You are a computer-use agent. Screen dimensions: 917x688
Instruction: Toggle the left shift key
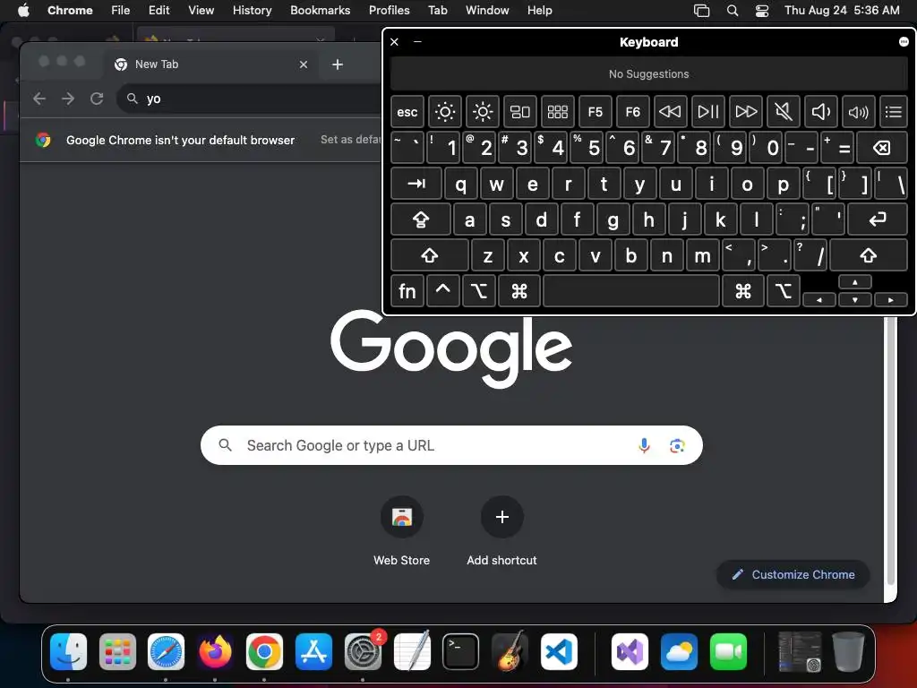click(429, 255)
